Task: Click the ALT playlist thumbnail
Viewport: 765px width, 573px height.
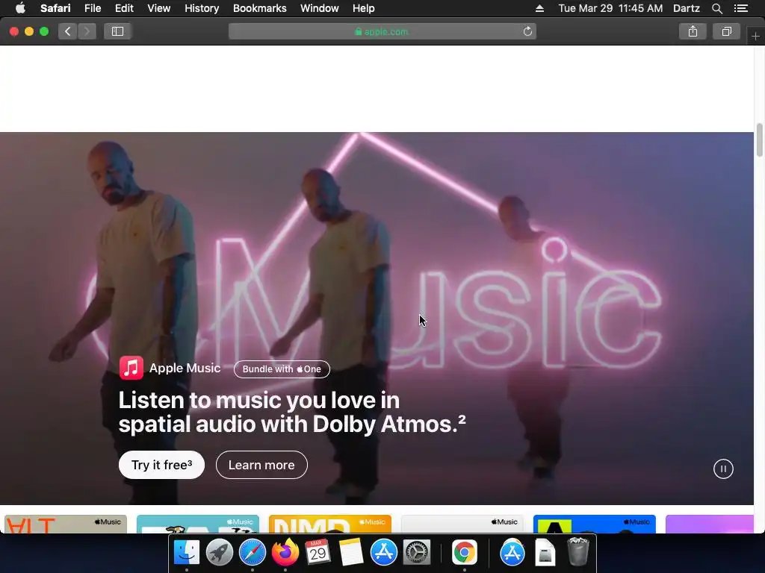Action: click(66, 524)
